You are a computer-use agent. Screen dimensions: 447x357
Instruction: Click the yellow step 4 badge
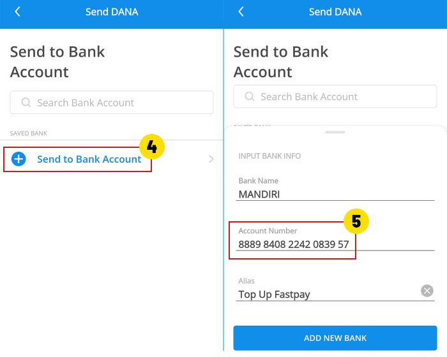[151, 147]
